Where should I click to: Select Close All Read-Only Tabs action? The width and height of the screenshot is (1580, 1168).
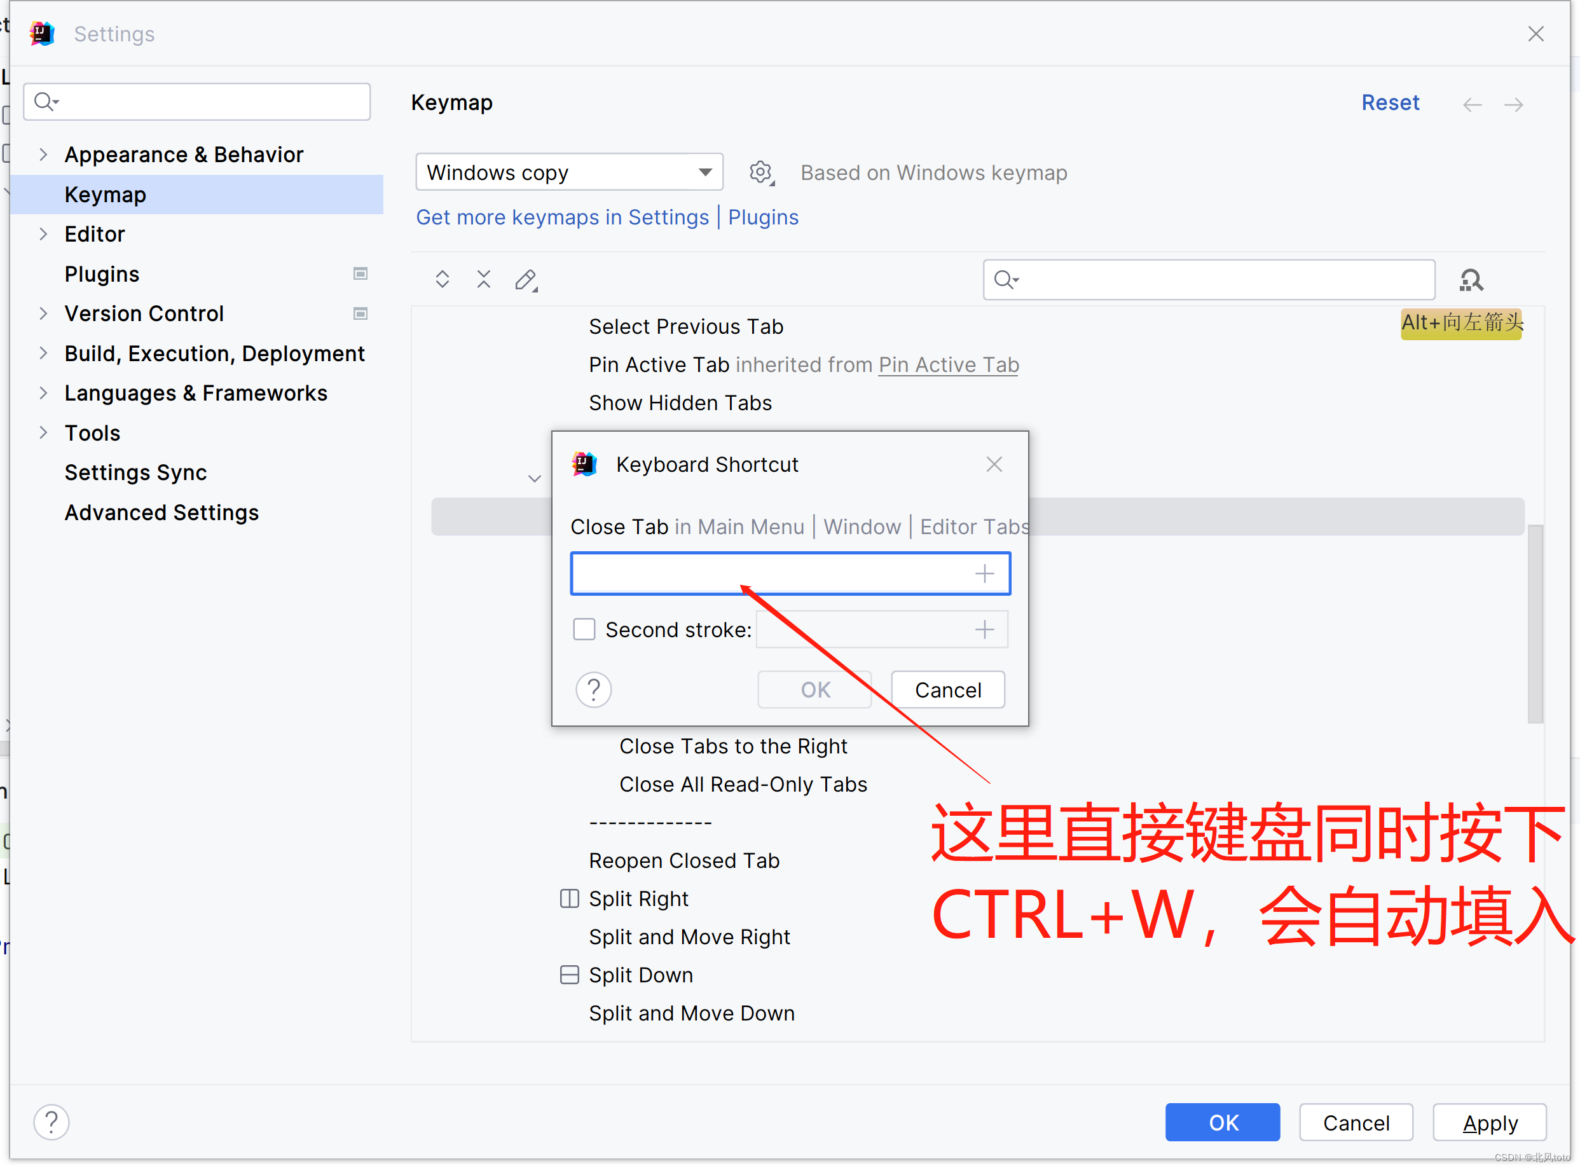click(x=743, y=785)
